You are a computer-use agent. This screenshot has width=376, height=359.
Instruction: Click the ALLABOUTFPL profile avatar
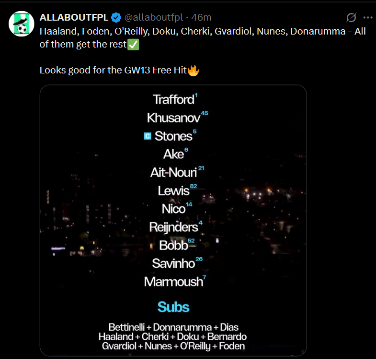click(21, 23)
